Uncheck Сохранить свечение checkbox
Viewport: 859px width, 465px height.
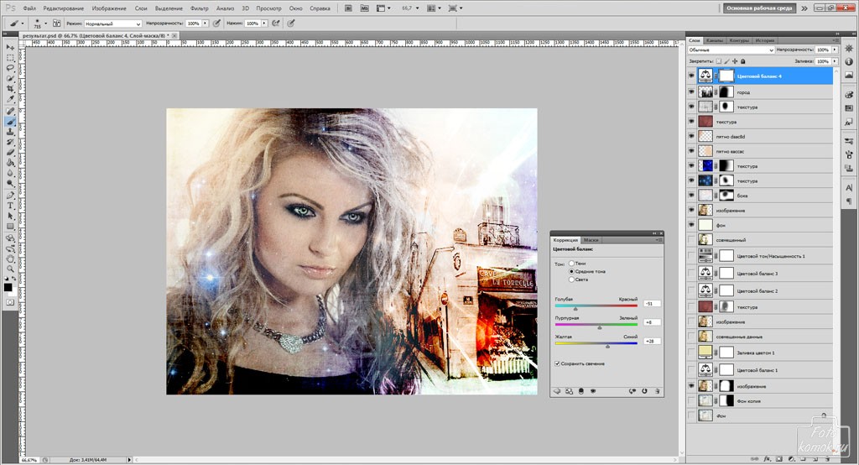pyautogui.click(x=558, y=363)
